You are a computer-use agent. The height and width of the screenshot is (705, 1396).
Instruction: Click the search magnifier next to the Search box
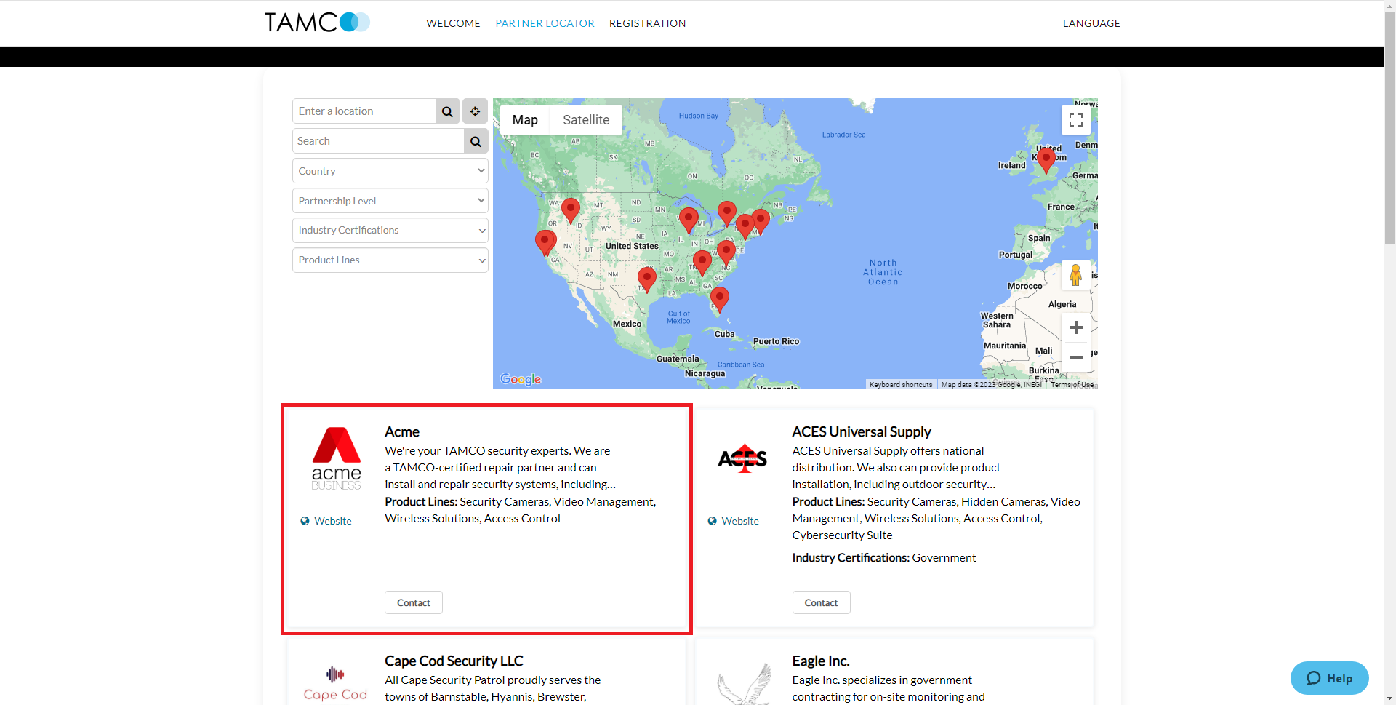tap(476, 141)
